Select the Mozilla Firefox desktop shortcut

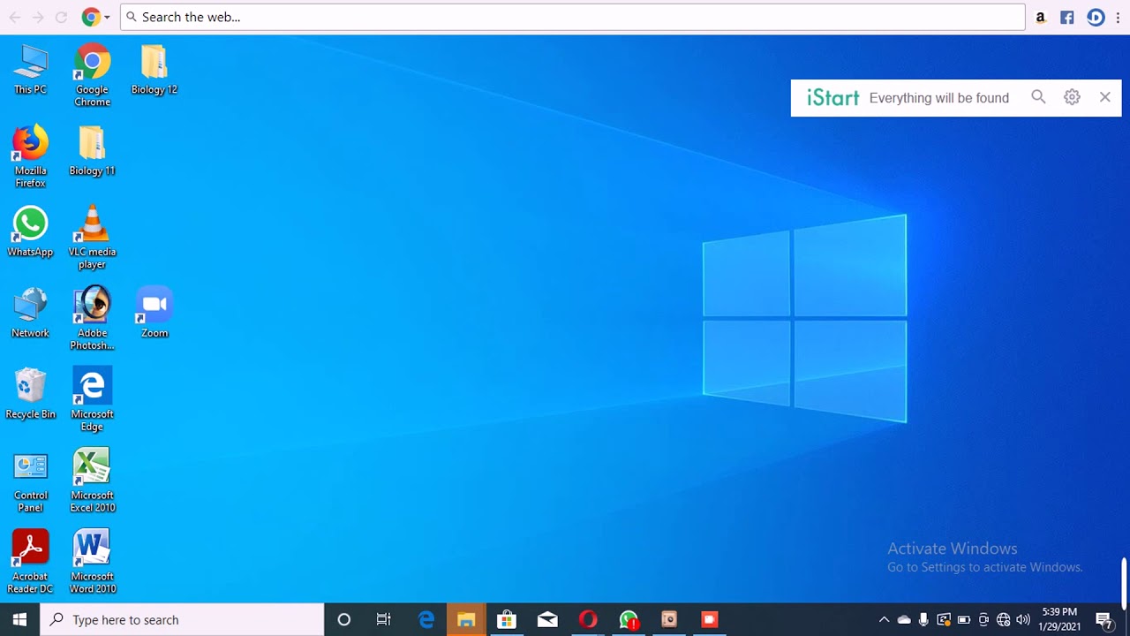tap(30, 156)
